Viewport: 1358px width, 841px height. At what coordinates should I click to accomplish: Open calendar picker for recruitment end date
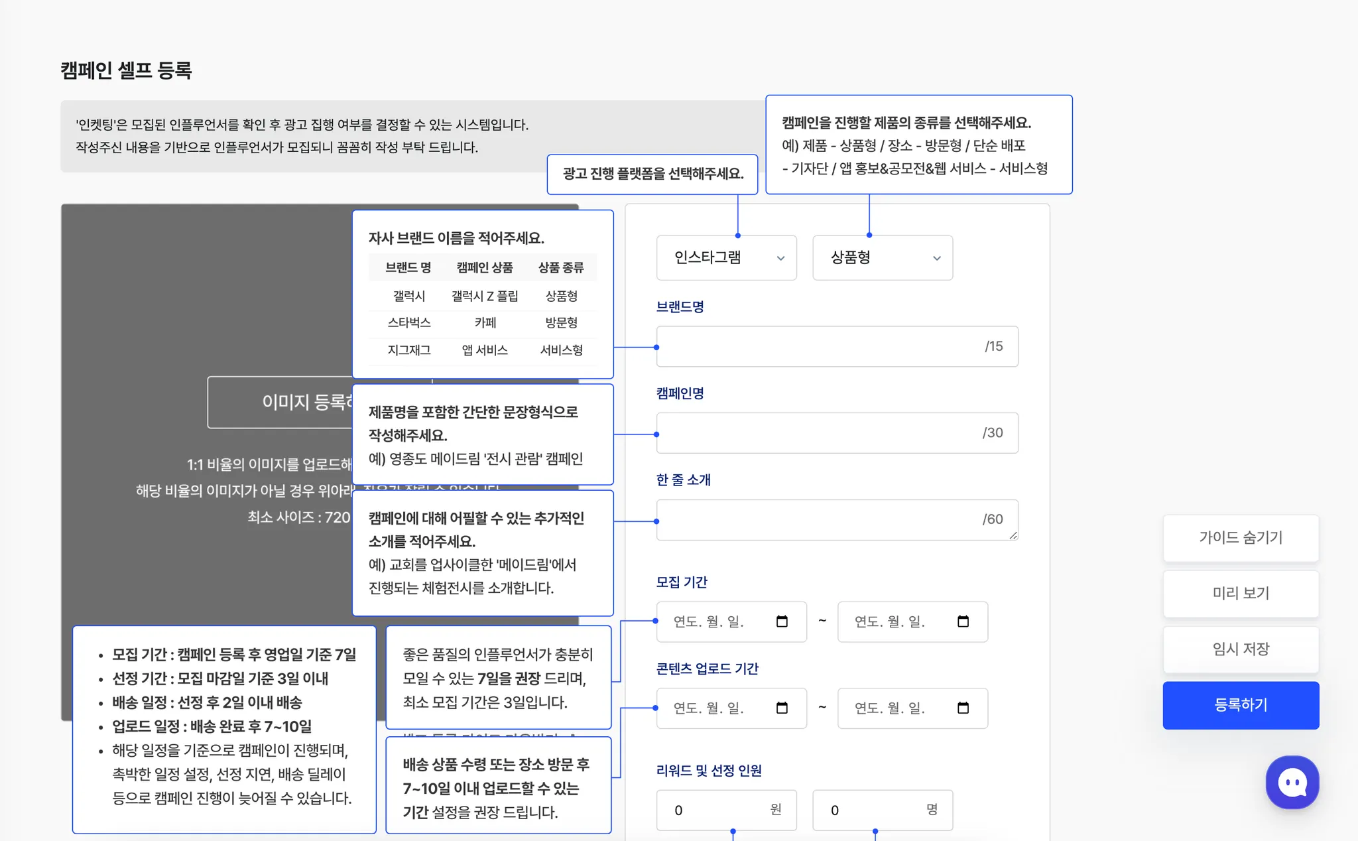[x=963, y=621]
